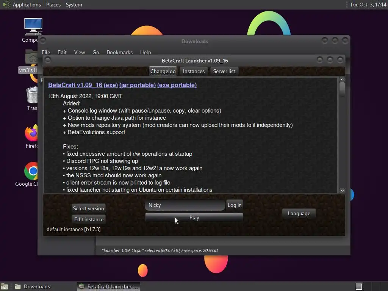Open the Trash desktop icon
The image size is (388, 291).
click(x=32, y=95)
